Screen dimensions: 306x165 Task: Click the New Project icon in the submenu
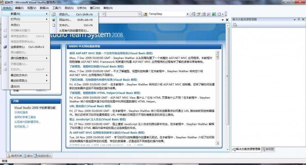53,14
